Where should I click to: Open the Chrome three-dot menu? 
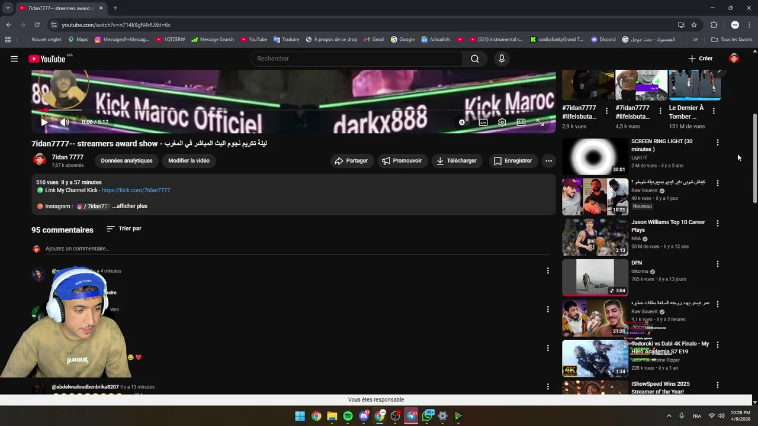[x=749, y=25]
